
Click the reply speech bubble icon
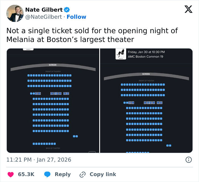pyautogui.click(x=48, y=174)
